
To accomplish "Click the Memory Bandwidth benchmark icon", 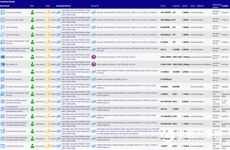I will (3, 72).
